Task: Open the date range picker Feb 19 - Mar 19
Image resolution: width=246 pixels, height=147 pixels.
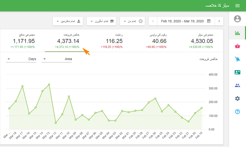Action: click(x=186, y=21)
